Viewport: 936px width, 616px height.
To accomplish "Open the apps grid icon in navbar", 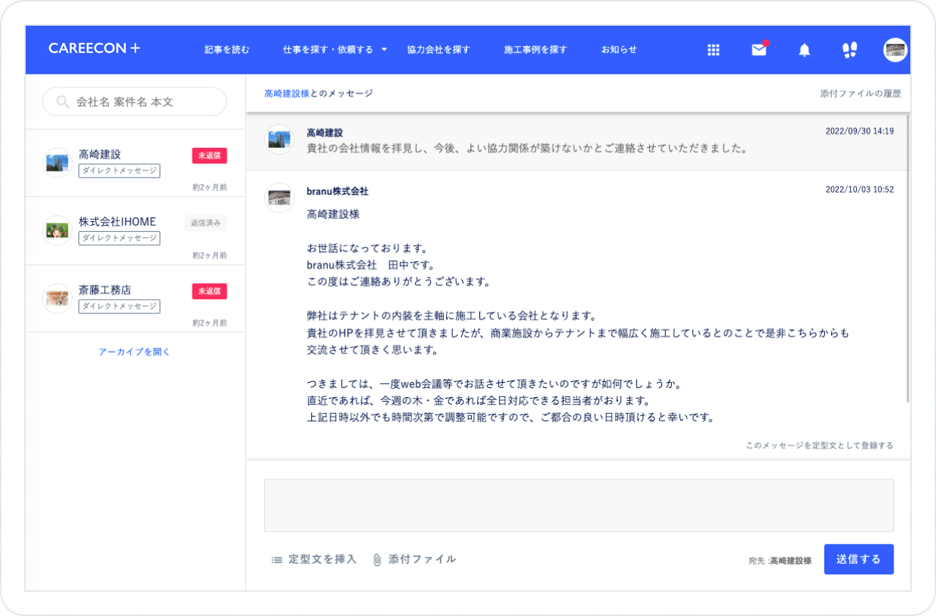I will click(713, 50).
